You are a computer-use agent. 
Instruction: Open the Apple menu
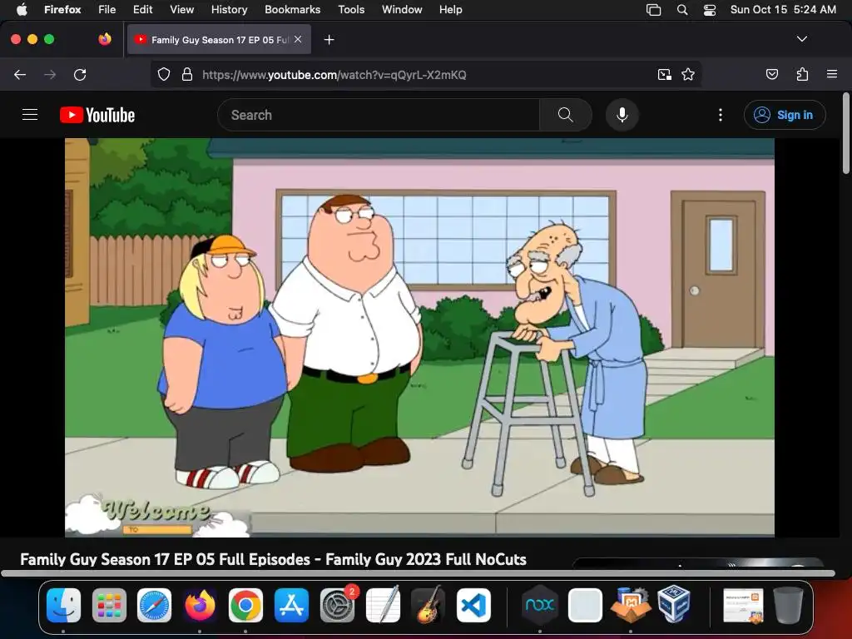22,9
